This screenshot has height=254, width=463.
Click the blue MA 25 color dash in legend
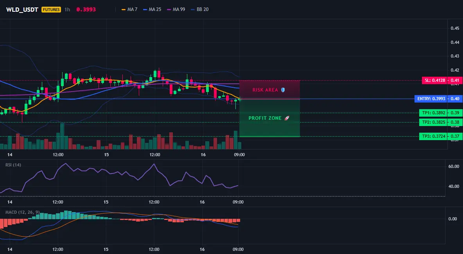coord(145,9)
